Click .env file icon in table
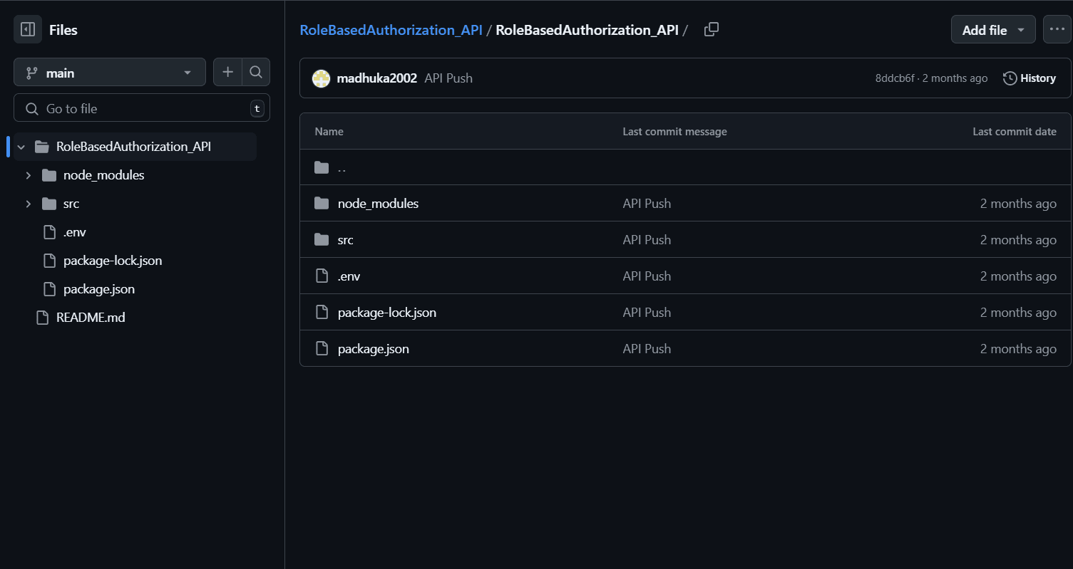This screenshot has height=569, width=1073. click(322, 276)
